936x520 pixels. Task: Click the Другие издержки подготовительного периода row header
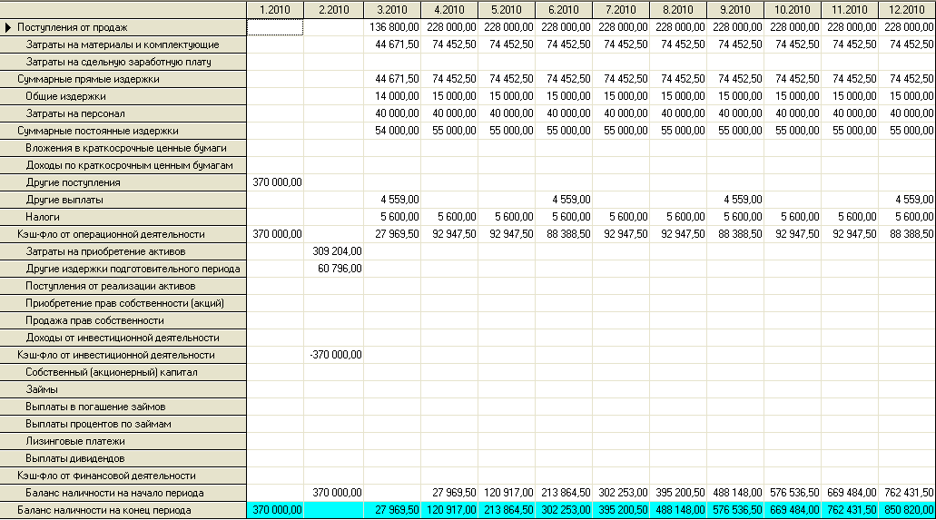123,270
